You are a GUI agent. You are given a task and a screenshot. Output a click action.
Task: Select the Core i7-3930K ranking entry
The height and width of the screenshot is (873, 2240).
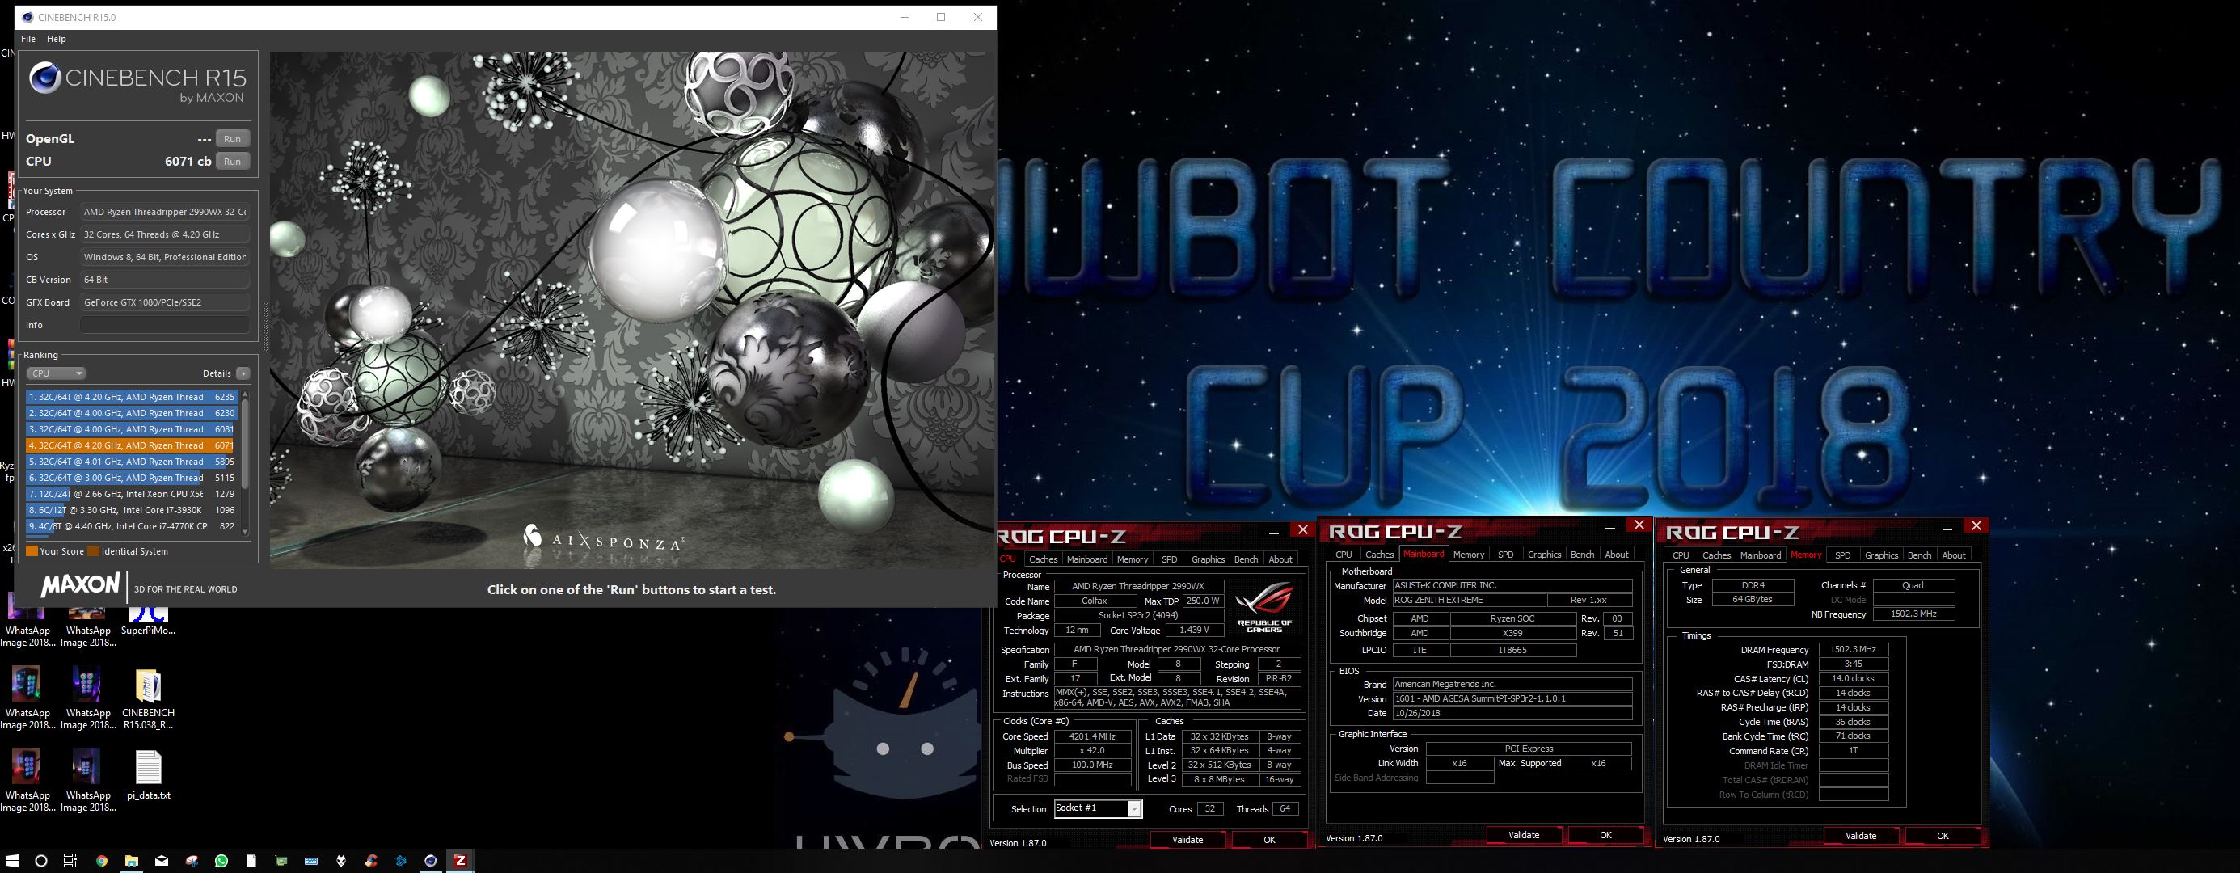131,510
